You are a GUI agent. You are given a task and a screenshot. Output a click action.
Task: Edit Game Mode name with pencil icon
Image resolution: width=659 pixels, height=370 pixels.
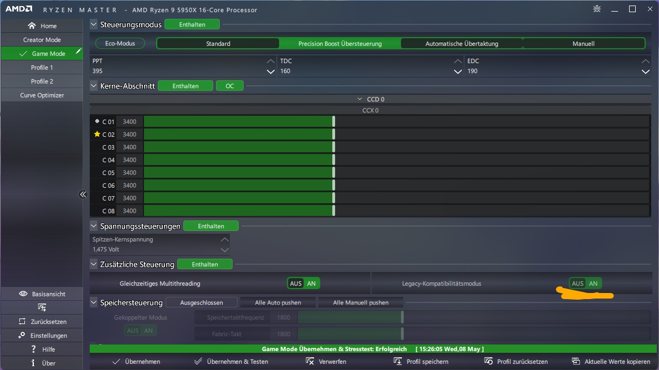[78, 51]
